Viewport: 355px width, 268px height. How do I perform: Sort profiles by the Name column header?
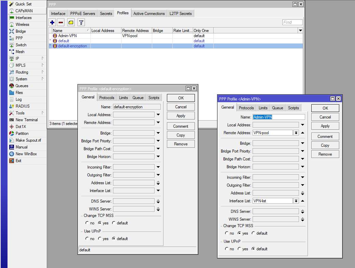coord(71,31)
